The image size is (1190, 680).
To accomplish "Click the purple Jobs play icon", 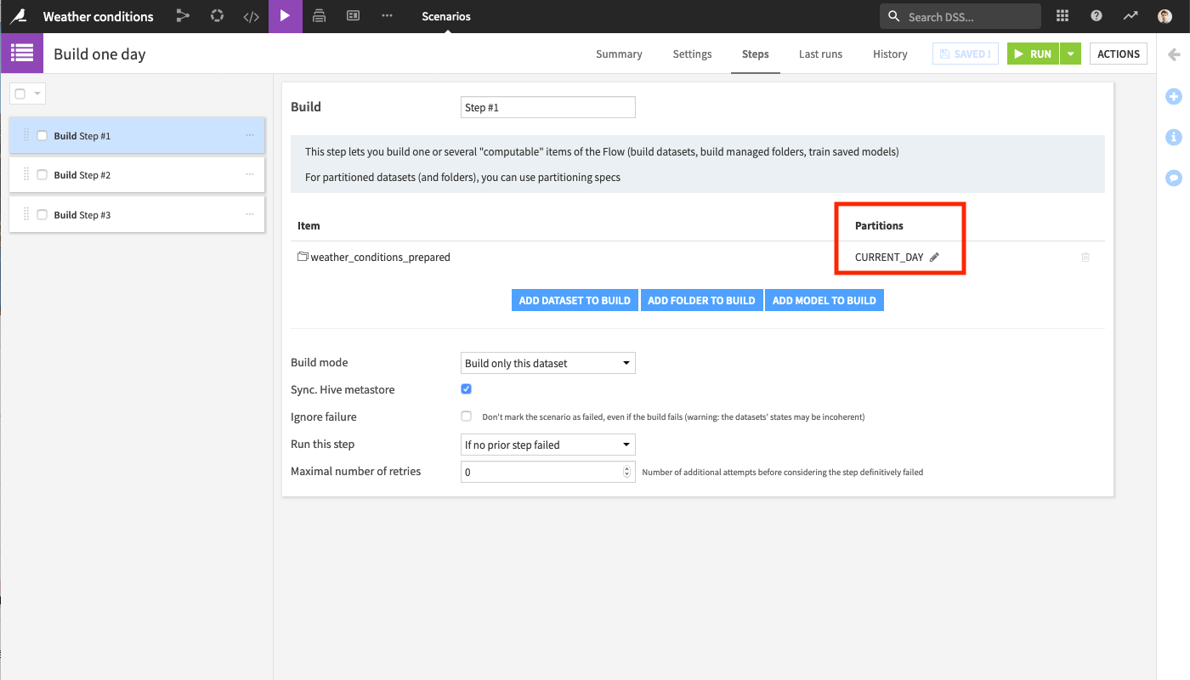I will pyautogui.click(x=285, y=16).
